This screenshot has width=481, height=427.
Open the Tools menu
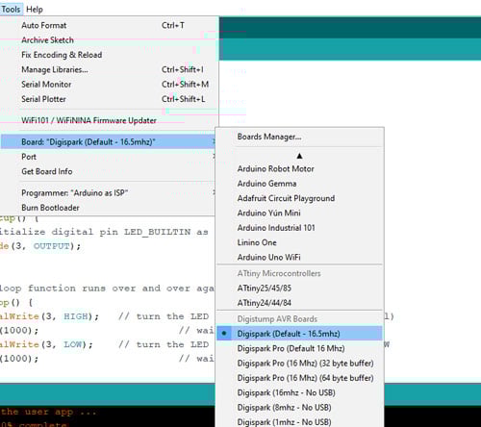tap(11, 10)
